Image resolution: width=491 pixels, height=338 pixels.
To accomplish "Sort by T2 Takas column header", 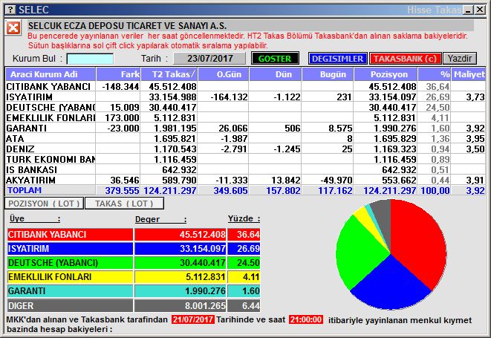I will tap(169, 74).
